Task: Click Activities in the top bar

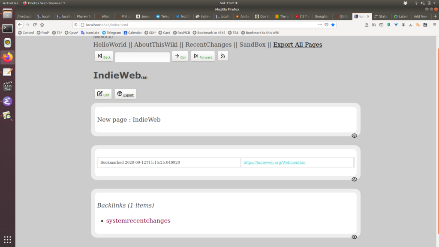Action: tap(10, 3)
